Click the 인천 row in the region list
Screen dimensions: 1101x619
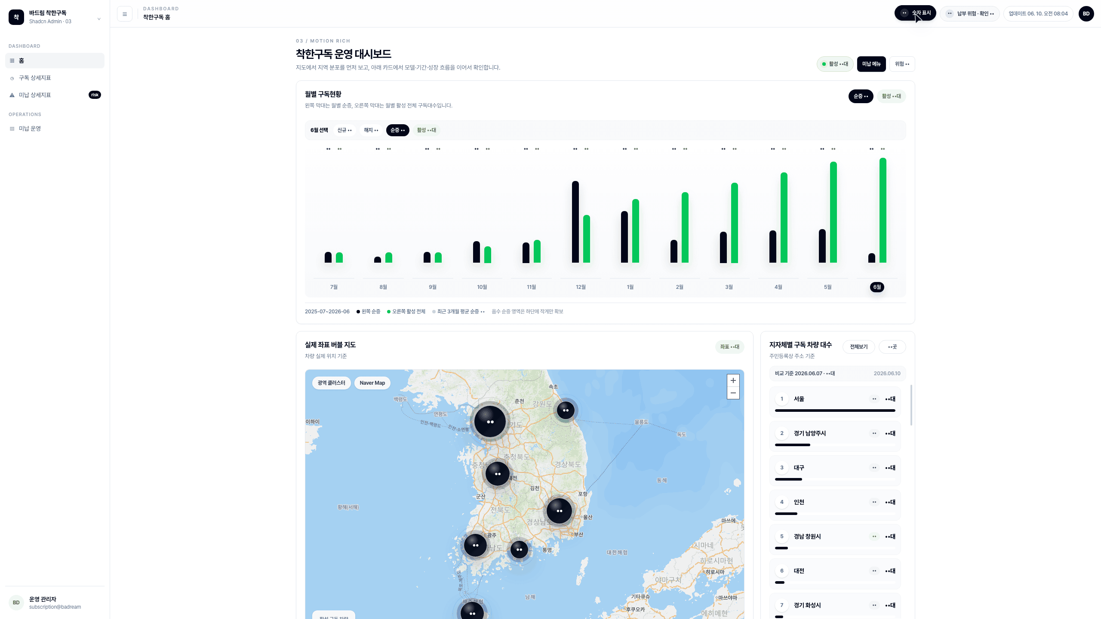[x=835, y=505]
